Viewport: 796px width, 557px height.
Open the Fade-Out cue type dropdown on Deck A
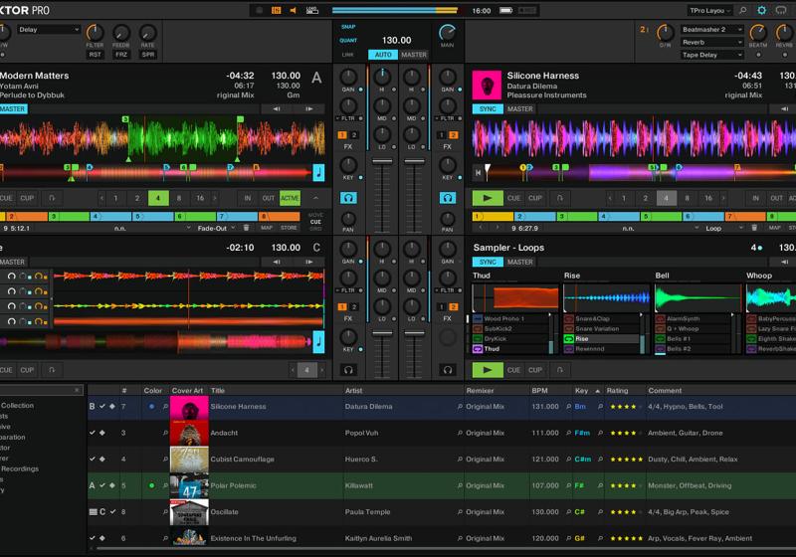(217, 228)
